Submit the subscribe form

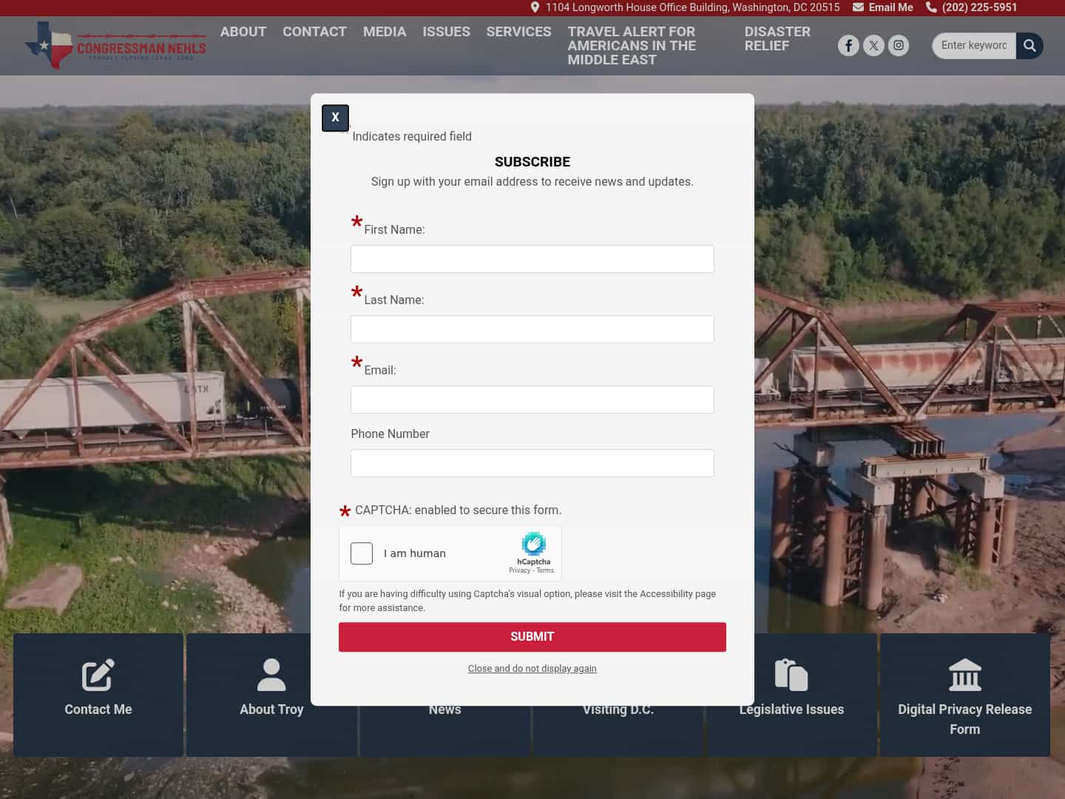click(x=532, y=637)
